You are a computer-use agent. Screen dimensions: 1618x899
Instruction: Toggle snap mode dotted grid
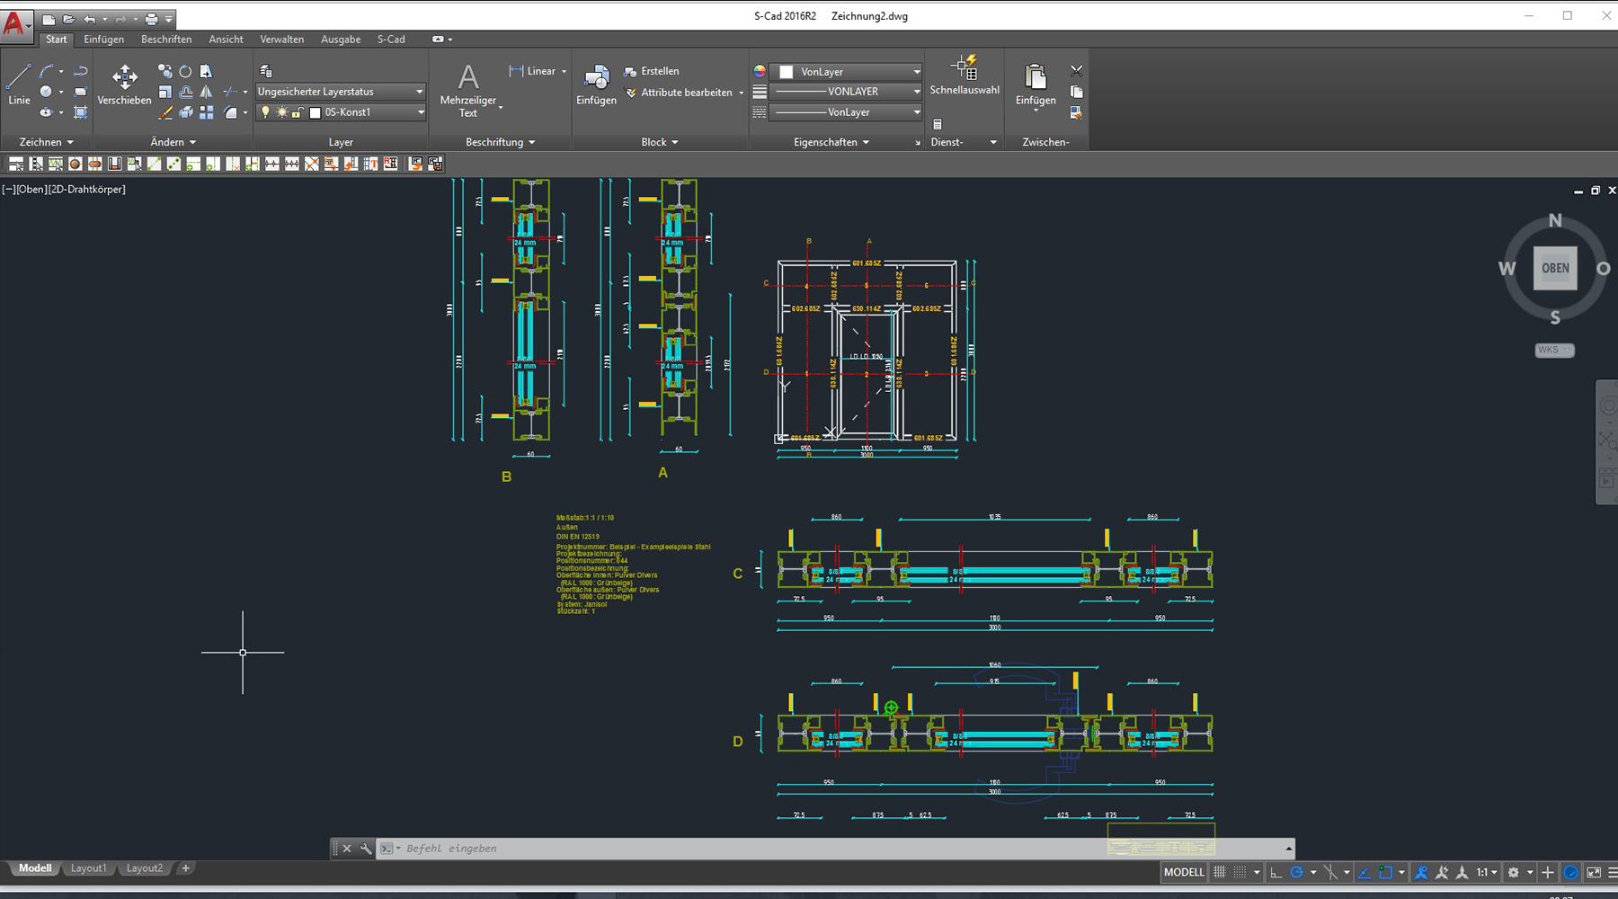pos(1240,872)
